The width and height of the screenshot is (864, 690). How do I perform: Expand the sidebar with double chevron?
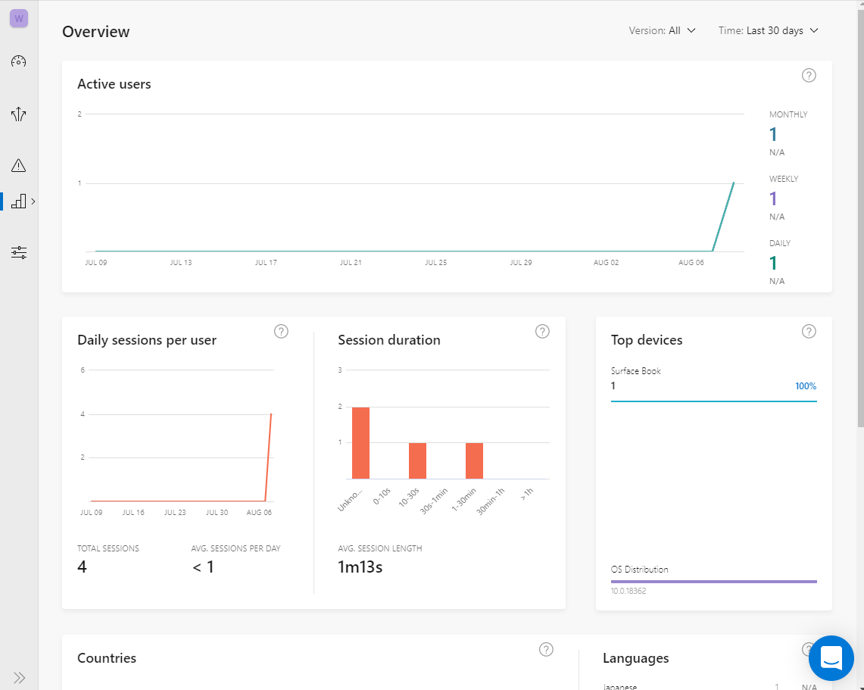click(x=20, y=677)
